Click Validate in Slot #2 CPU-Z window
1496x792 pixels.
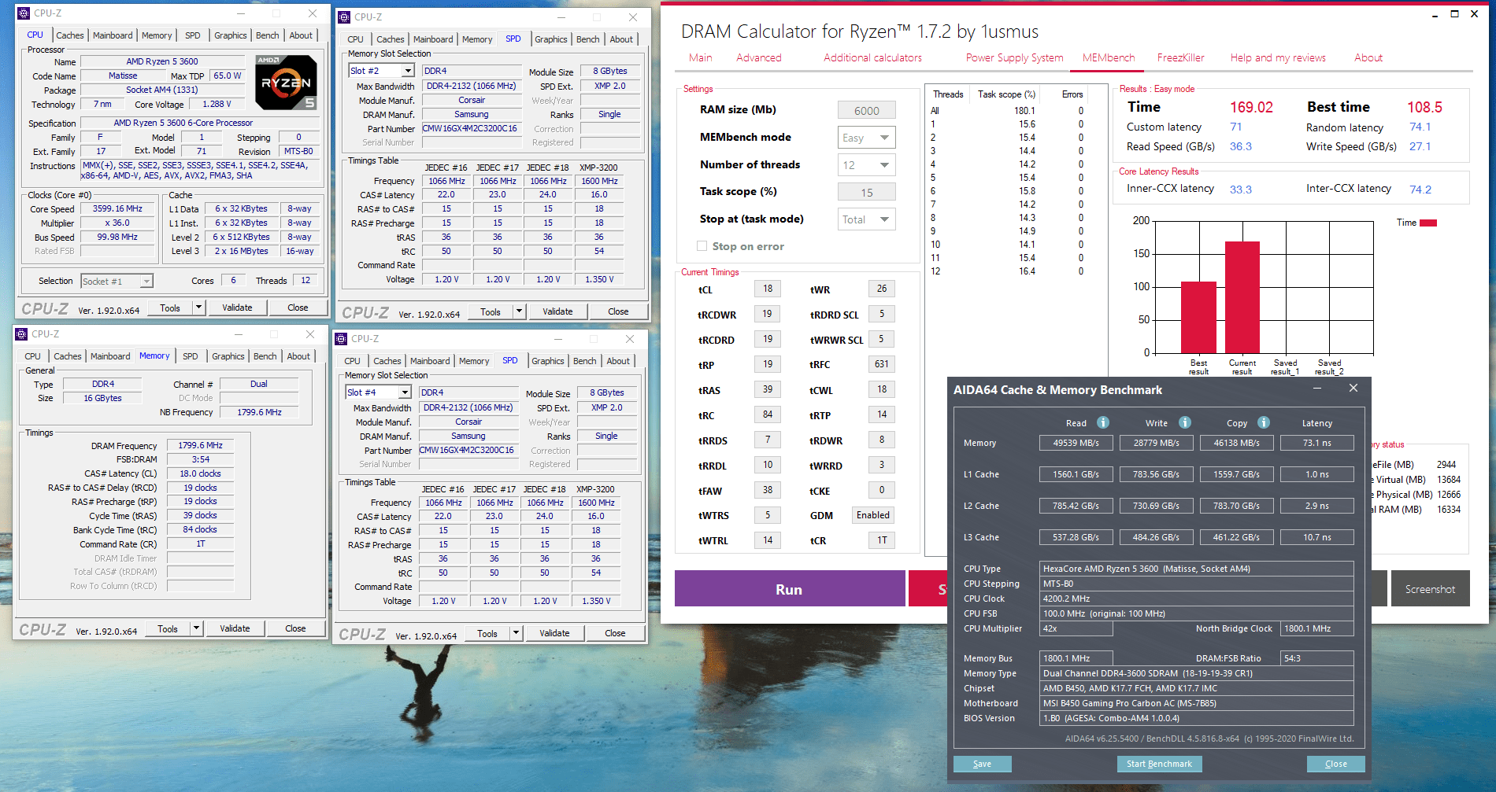(557, 311)
